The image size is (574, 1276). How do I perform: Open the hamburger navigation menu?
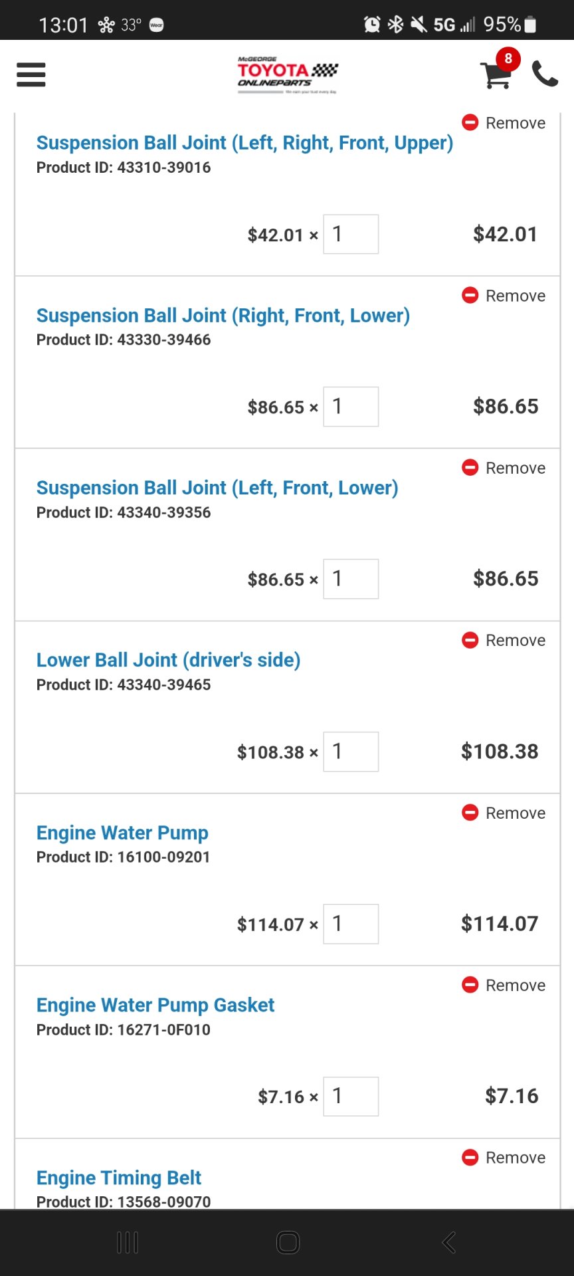coord(31,74)
